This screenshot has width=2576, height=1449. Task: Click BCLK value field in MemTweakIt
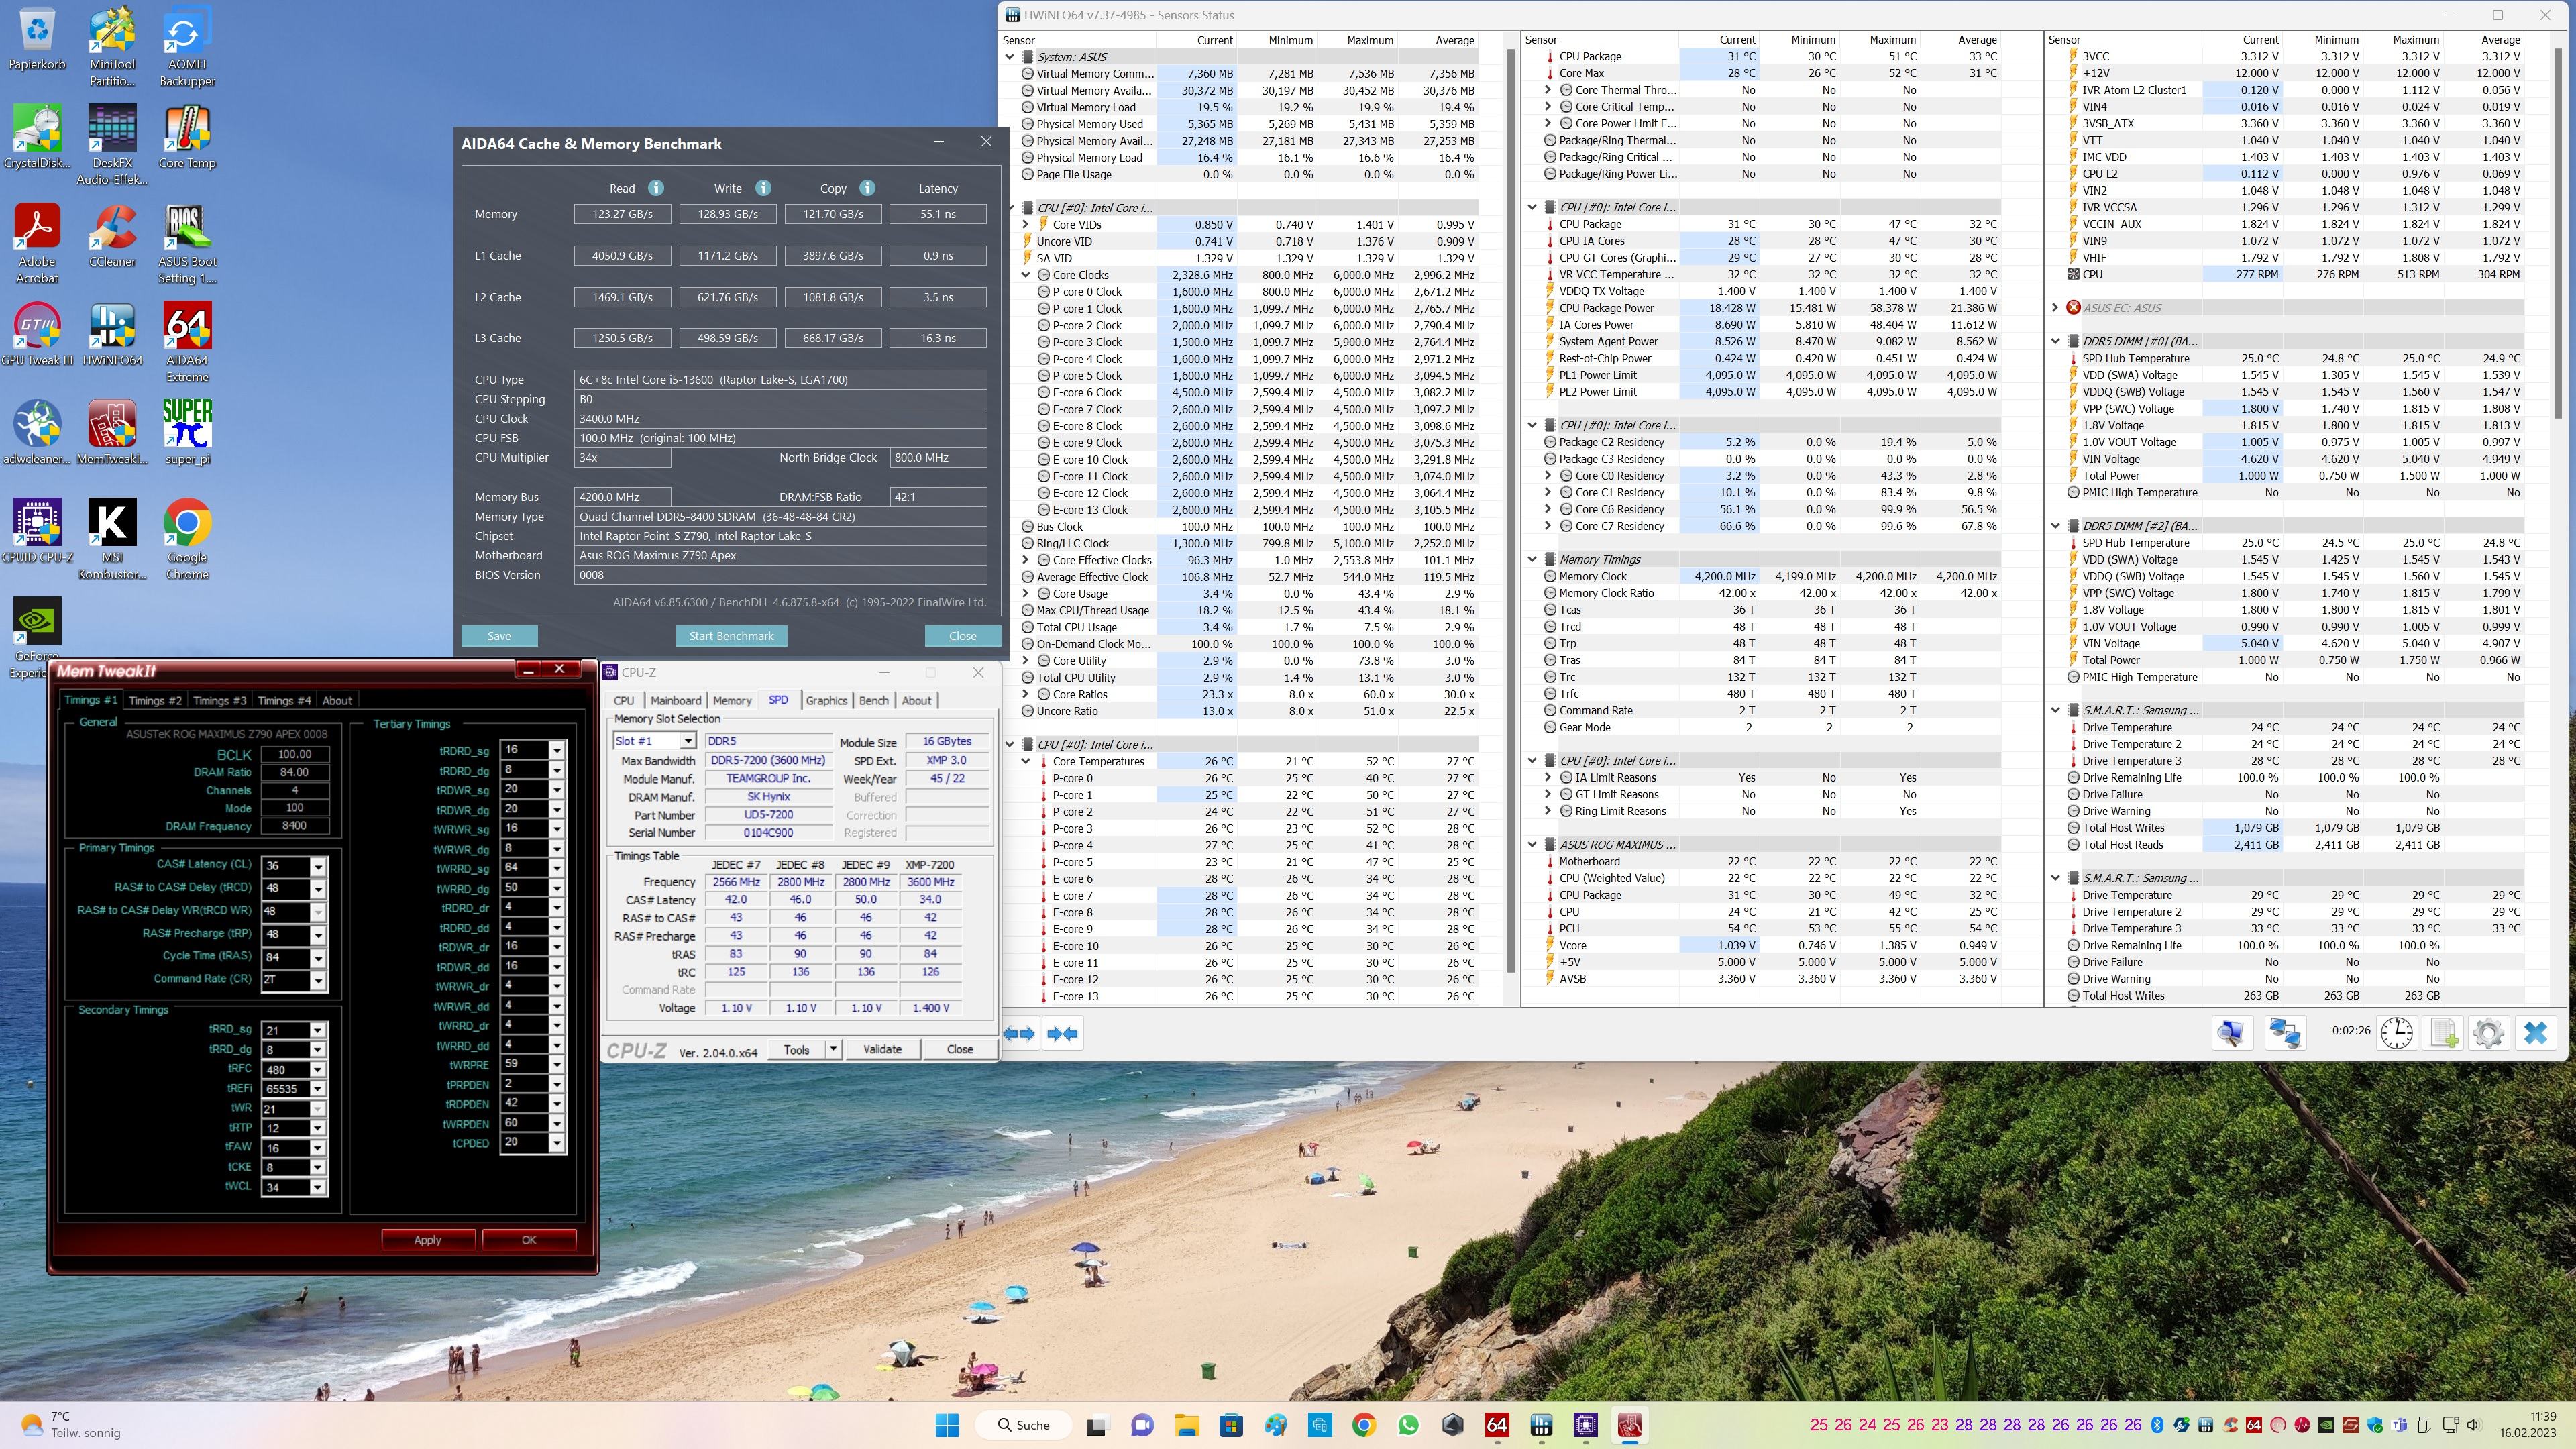(294, 755)
